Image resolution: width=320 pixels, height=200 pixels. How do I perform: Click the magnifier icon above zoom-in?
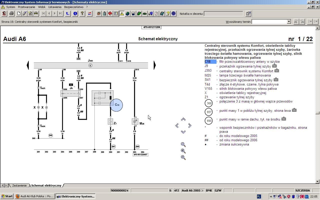click(x=183, y=144)
